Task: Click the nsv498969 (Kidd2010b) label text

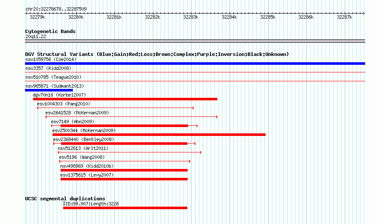Action: pos(87,166)
